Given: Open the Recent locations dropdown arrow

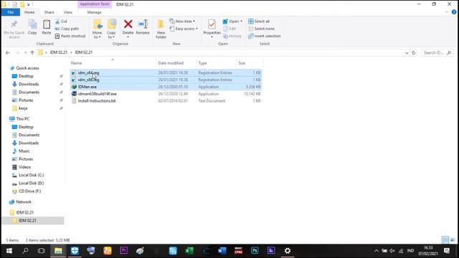Looking at the screenshot, I should click(x=26, y=52).
